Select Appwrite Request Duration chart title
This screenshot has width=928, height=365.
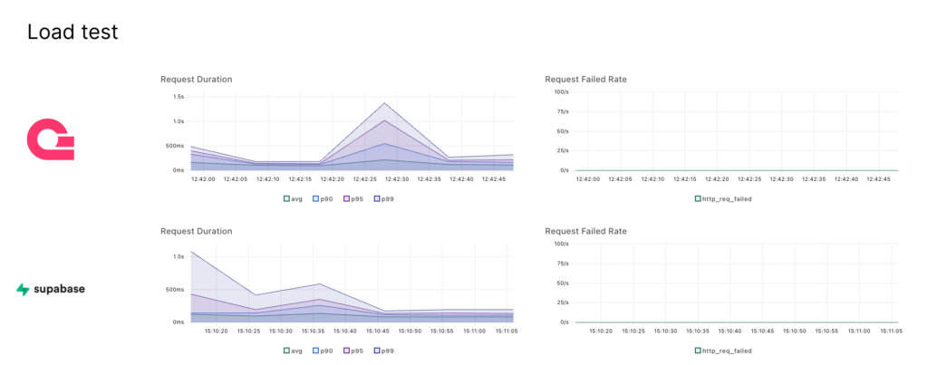pyautogui.click(x=197, y=79)
